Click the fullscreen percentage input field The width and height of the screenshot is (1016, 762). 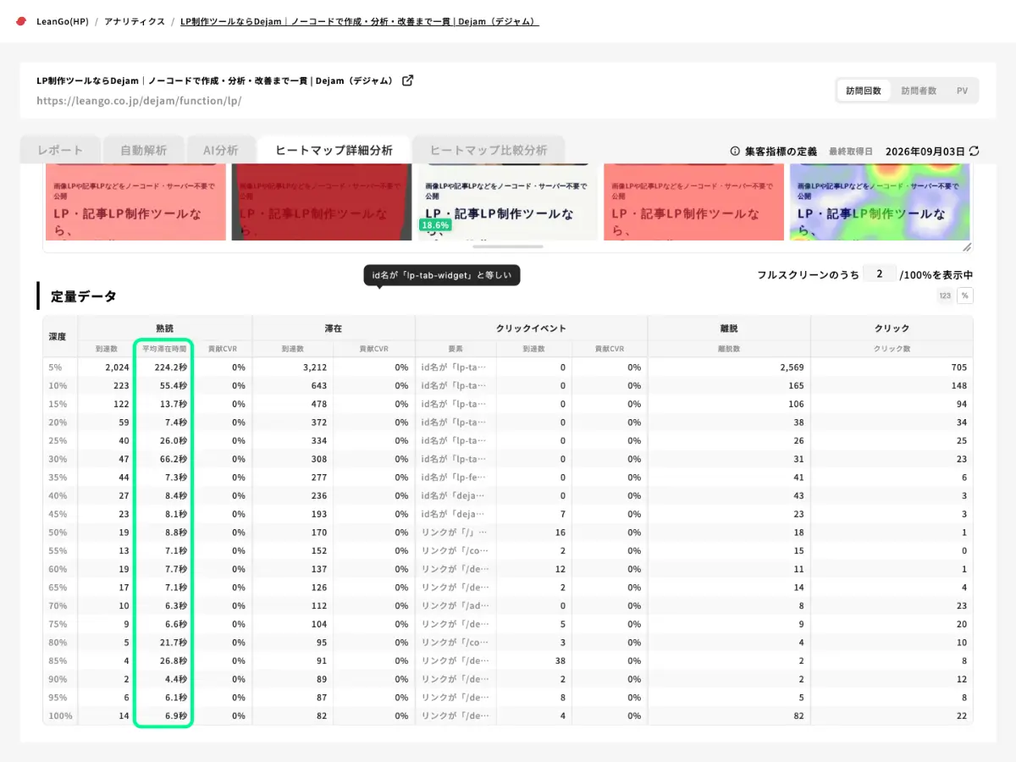click(x=880, y=273)
